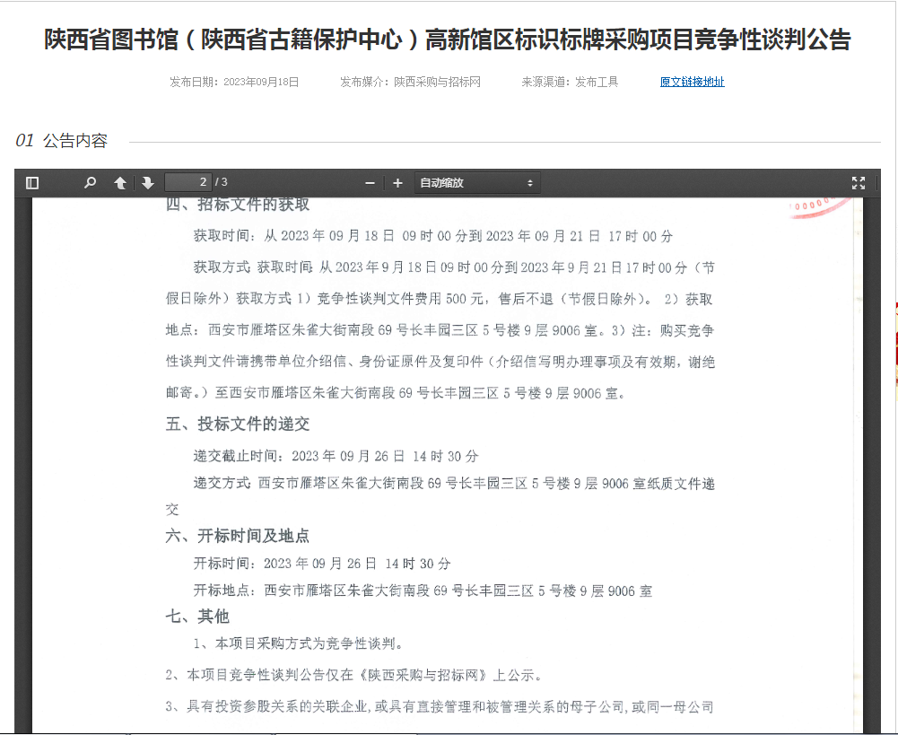Viewport: 898px width, 735px height.
Task: Click the 发布日期 2023年09月18日 text
Action: [234, 82]
